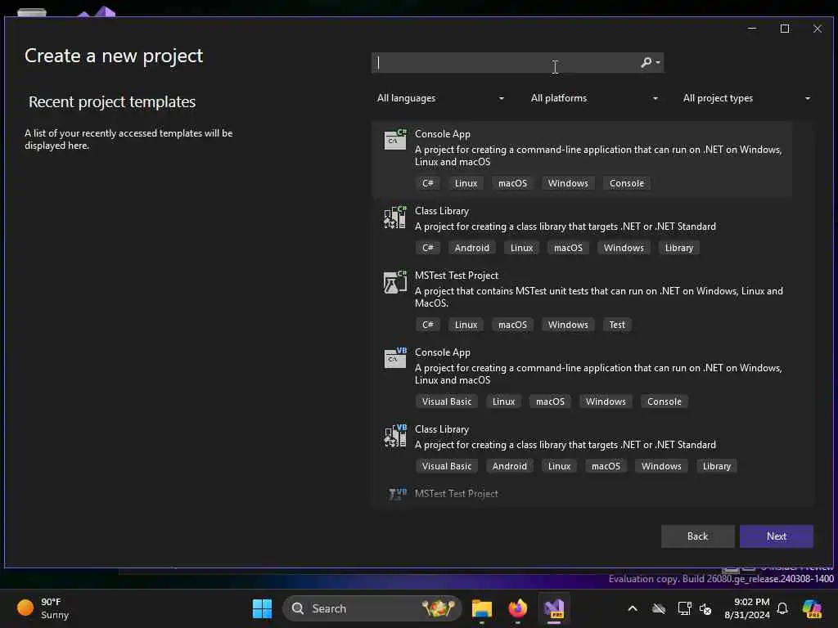Open the clock showing 9:02 PM
This screenshot has height=628, width=838.
[747, 608]
